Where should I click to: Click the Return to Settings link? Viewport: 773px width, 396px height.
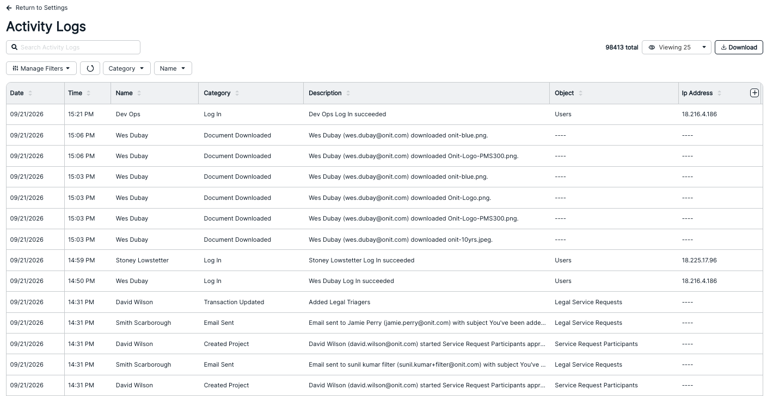click(41, 8)
